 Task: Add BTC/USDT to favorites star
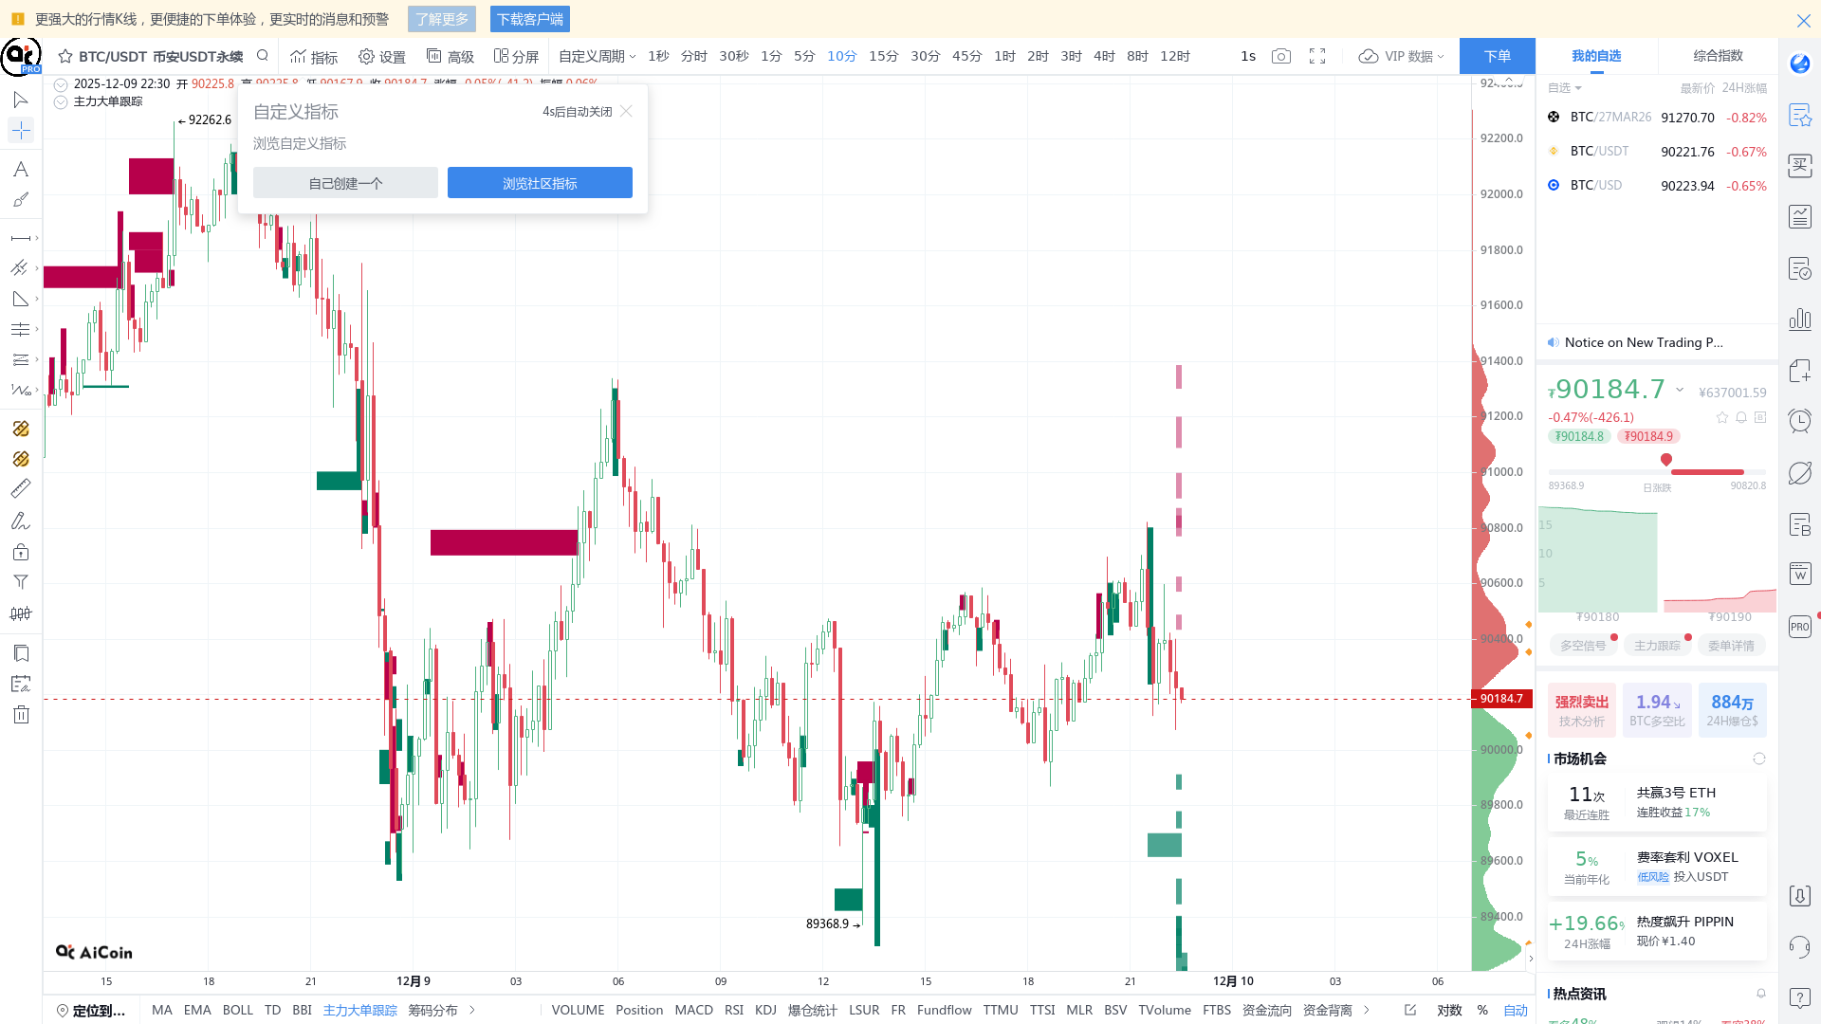tap(65, 57)
